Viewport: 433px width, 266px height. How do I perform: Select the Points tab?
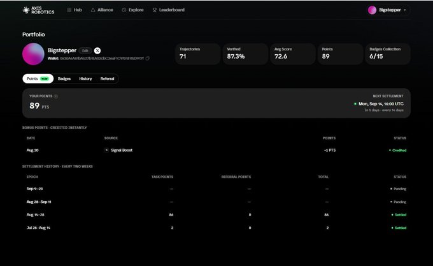38,78
